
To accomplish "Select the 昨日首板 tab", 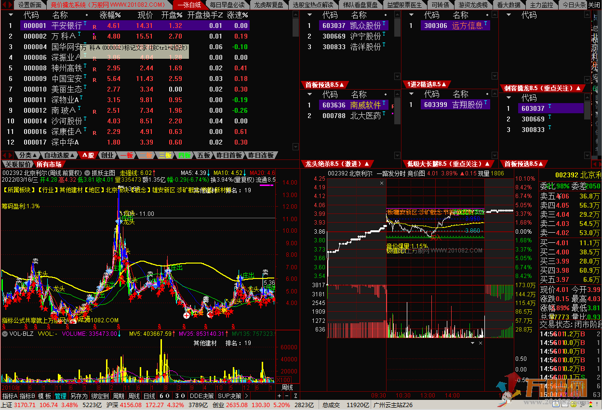I will (229, 155).
